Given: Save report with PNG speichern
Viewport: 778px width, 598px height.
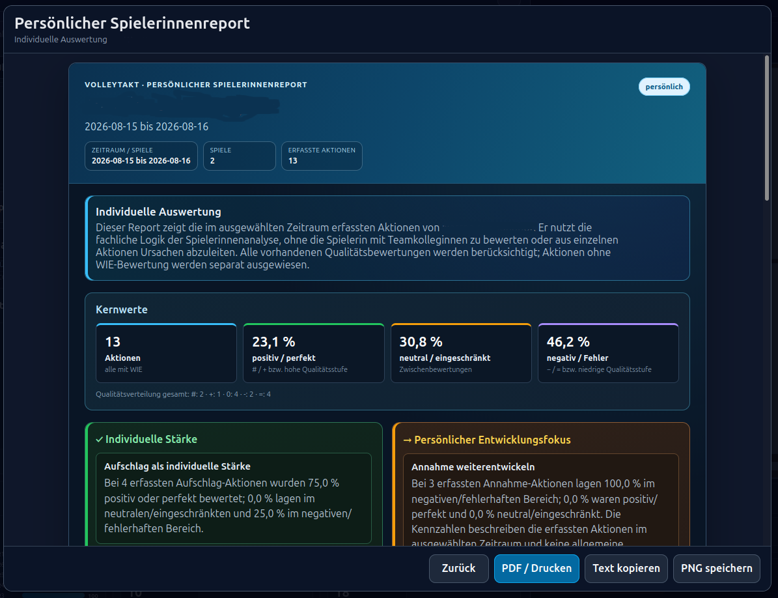Looking at the screenshot, I should (716, 568).
